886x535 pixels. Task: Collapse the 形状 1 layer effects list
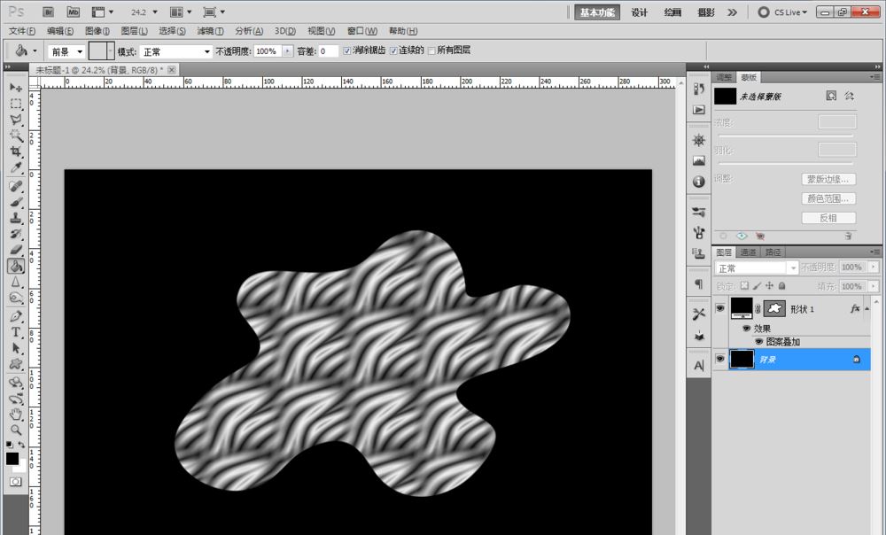coord(867,308)
